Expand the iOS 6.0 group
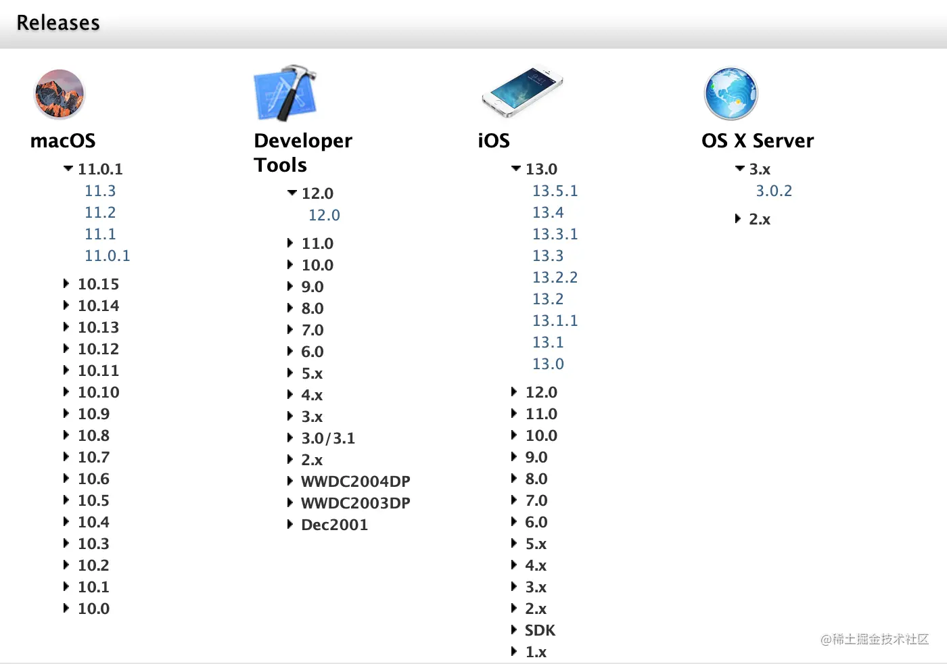This screenshot has height=664, width=947. tap(514, 521)
